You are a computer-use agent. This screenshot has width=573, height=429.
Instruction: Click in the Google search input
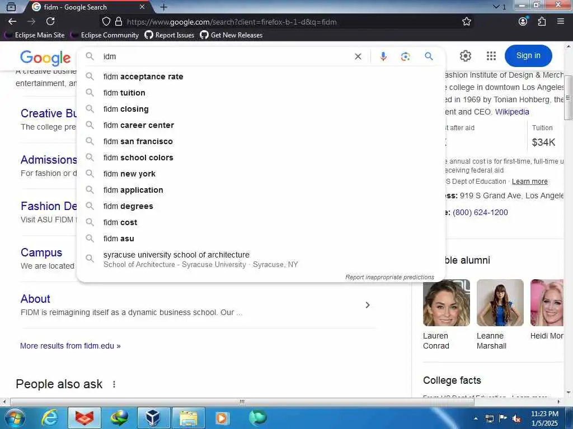[x=227, y=56]
